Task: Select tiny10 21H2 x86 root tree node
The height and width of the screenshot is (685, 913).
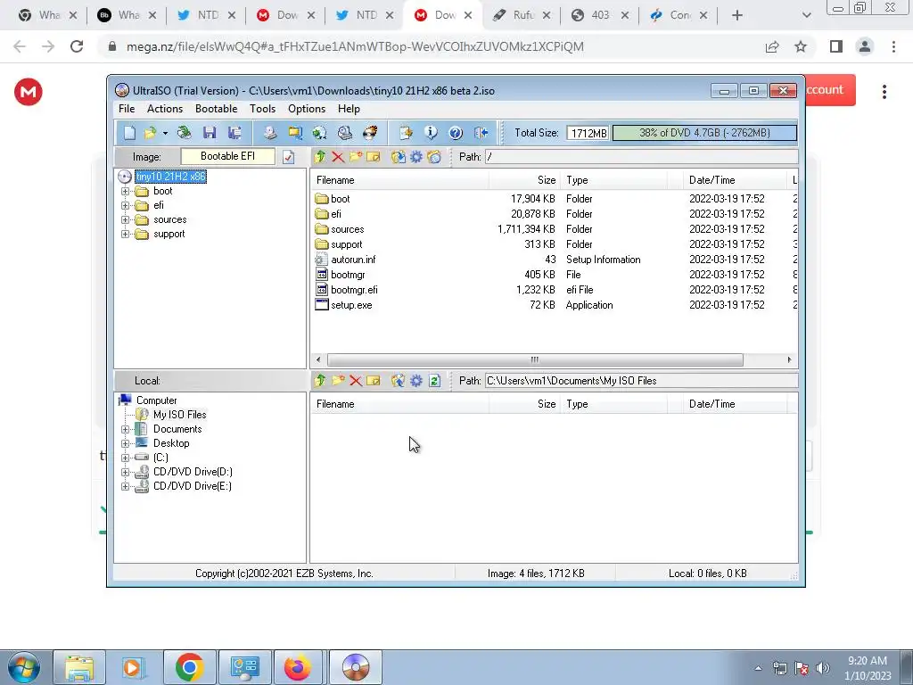Action: (x=170, y=177)
